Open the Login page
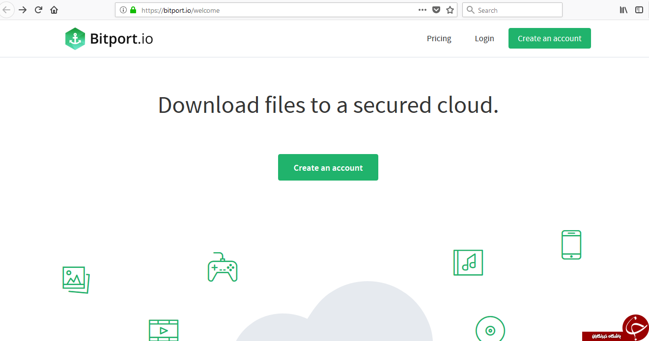 pos(484,38)
